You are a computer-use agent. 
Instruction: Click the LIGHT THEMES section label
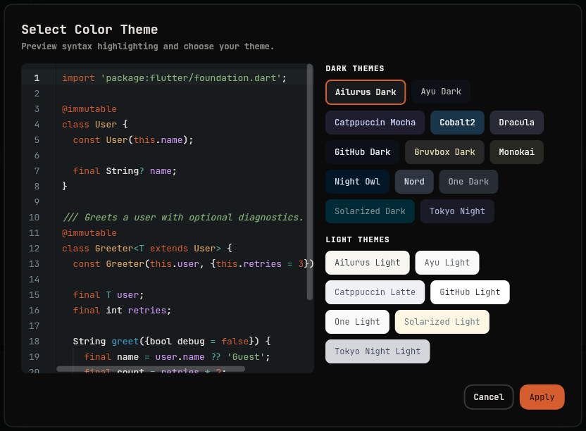(357, 239)
